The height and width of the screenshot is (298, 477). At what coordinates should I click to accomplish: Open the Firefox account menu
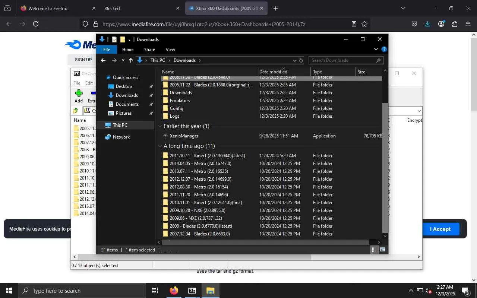click(x=441, y=24)
